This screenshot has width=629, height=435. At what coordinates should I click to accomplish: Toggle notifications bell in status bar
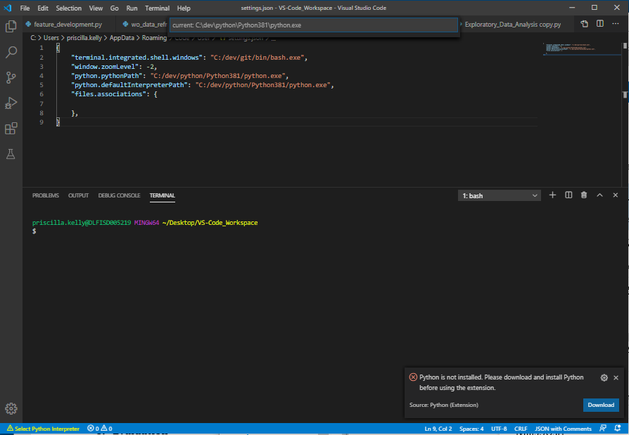pos(616,428)
